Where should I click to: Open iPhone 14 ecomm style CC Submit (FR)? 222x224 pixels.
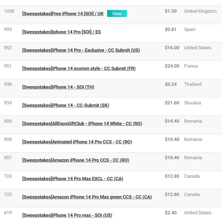pyautogui.click(x=79, y=69)
